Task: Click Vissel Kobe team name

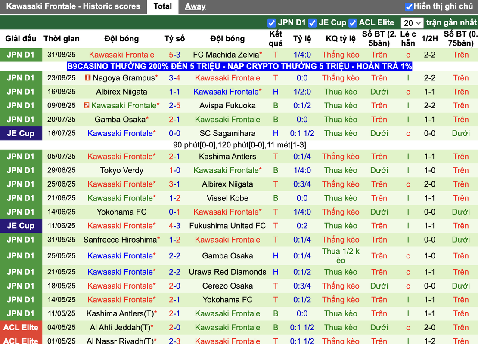Action: 227,198
